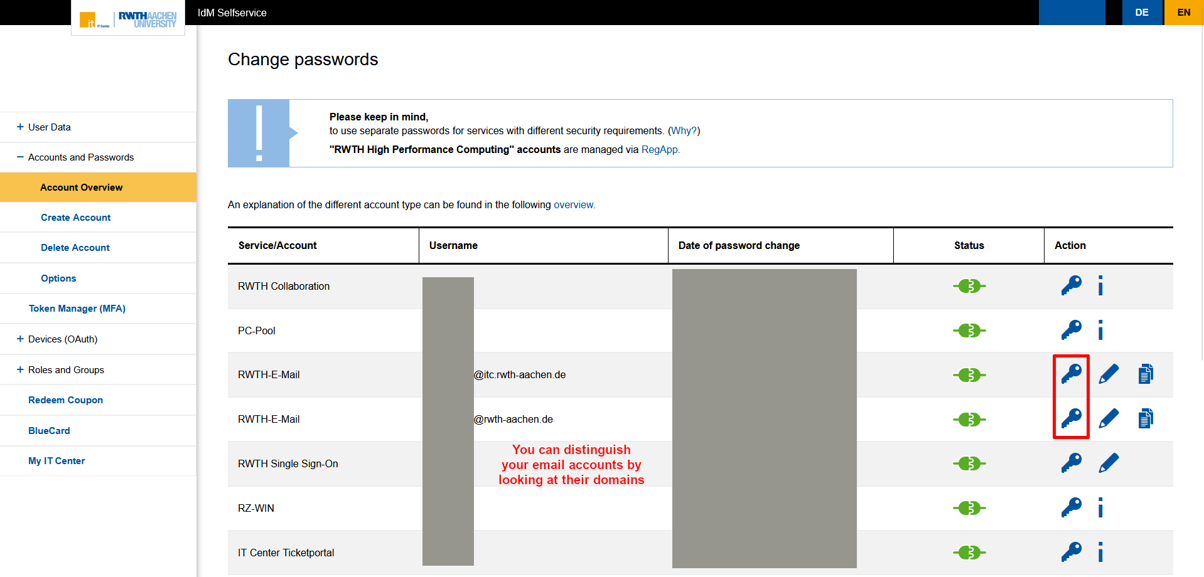Click the RWTH IT Center logo
Image resolution: width=1204 pixels, height=577 pixels.
click(127, 18)
